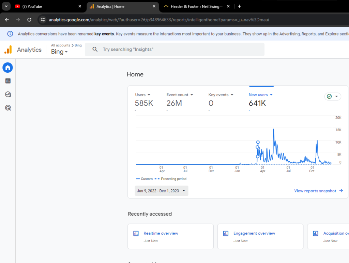Click View reports snapshot link
This screenshot has height=263, width=349.
318,191
